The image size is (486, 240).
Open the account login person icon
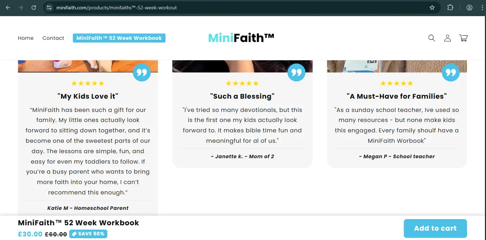(x=447, y=38)
